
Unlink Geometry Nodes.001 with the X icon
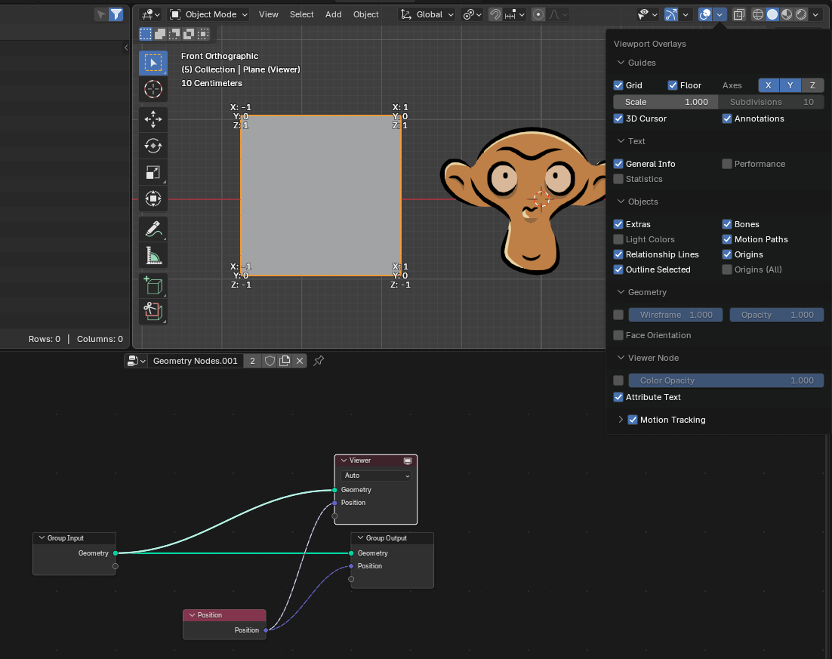pos(300,361)
